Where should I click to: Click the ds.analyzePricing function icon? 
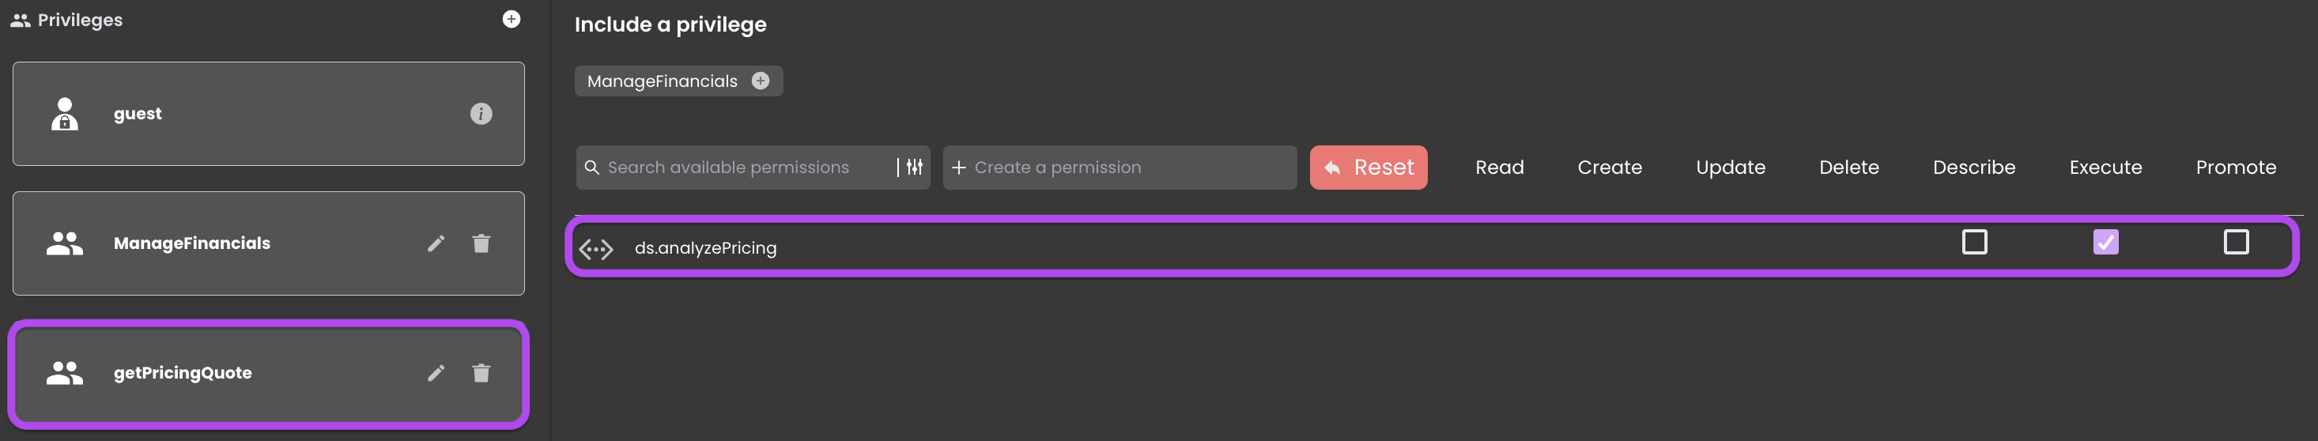click(x=595, y=248)
